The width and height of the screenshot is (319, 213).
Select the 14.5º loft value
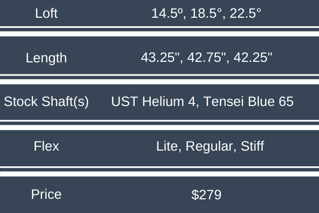(168, 14)
